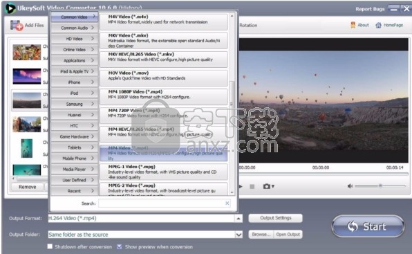This screenshot has height=254, width=412.
Task: Choose MKV Video (*.mkv) format
Action: [164, 41]
